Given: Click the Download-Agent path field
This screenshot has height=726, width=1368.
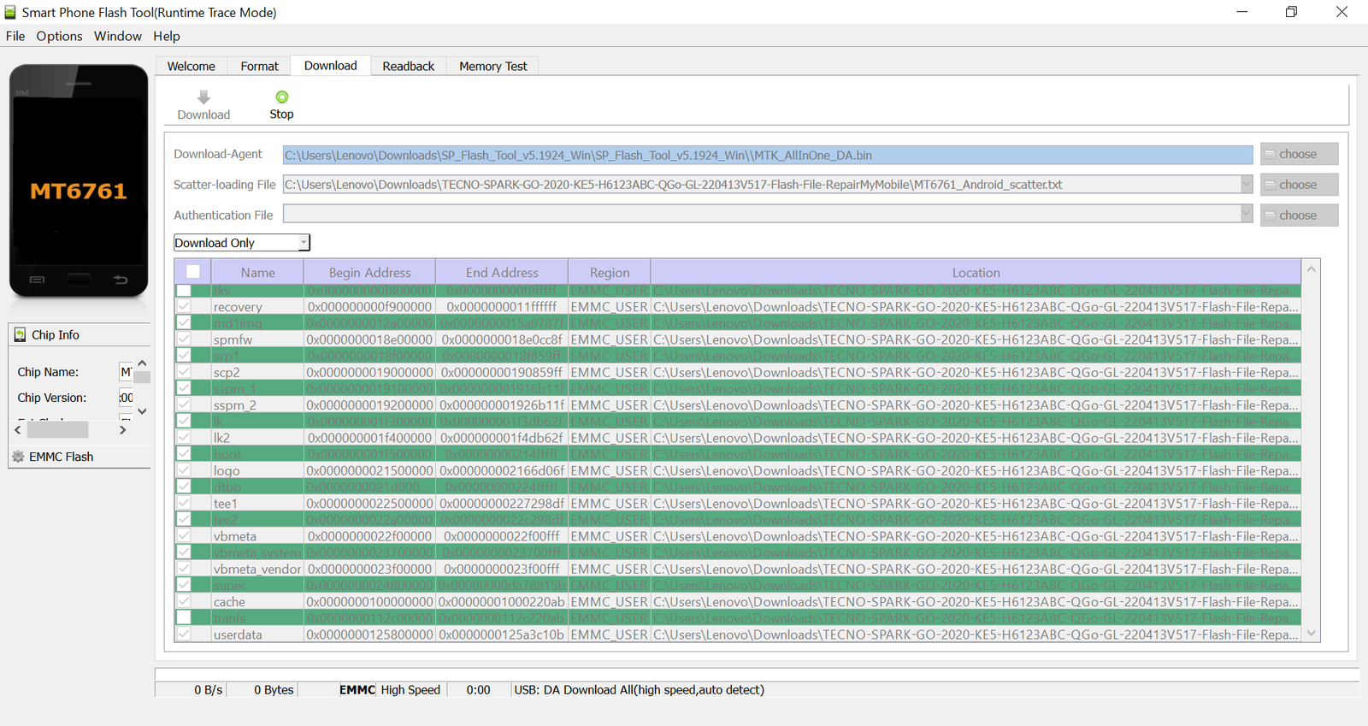Looking at the screenshot, I should point(767,155).
